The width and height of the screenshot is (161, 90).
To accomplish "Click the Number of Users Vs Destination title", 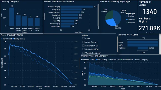I will click(x=59, y=1).
